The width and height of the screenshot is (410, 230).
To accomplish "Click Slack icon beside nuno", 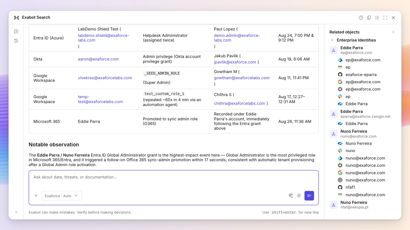I will click(340, 151).
